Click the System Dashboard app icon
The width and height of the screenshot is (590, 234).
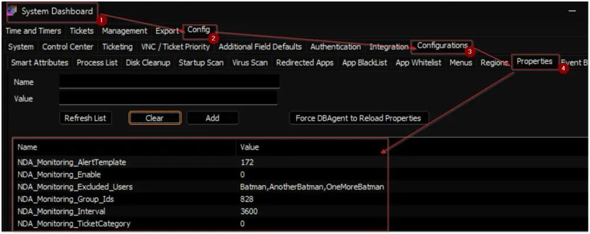point(12,12)
